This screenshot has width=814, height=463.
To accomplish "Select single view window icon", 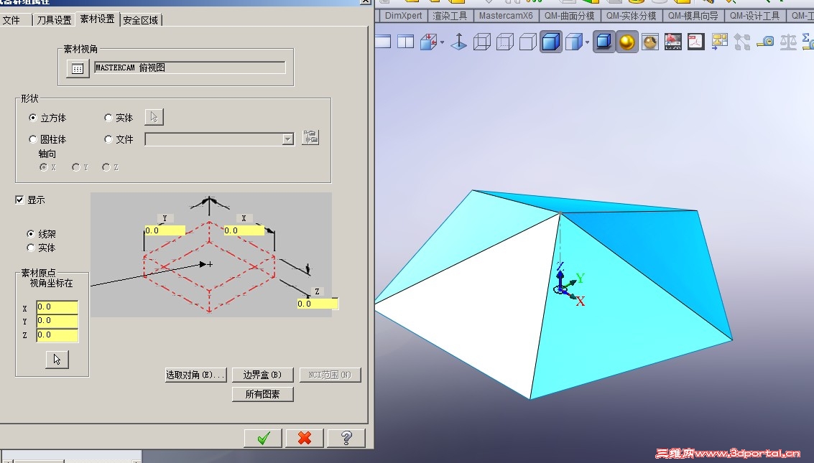I will click(383, 42).
